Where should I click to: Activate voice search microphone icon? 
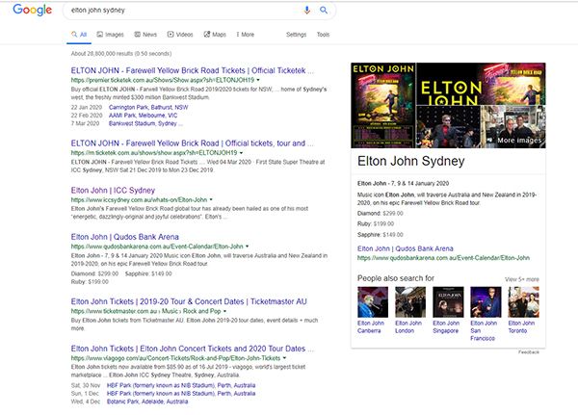306,11
